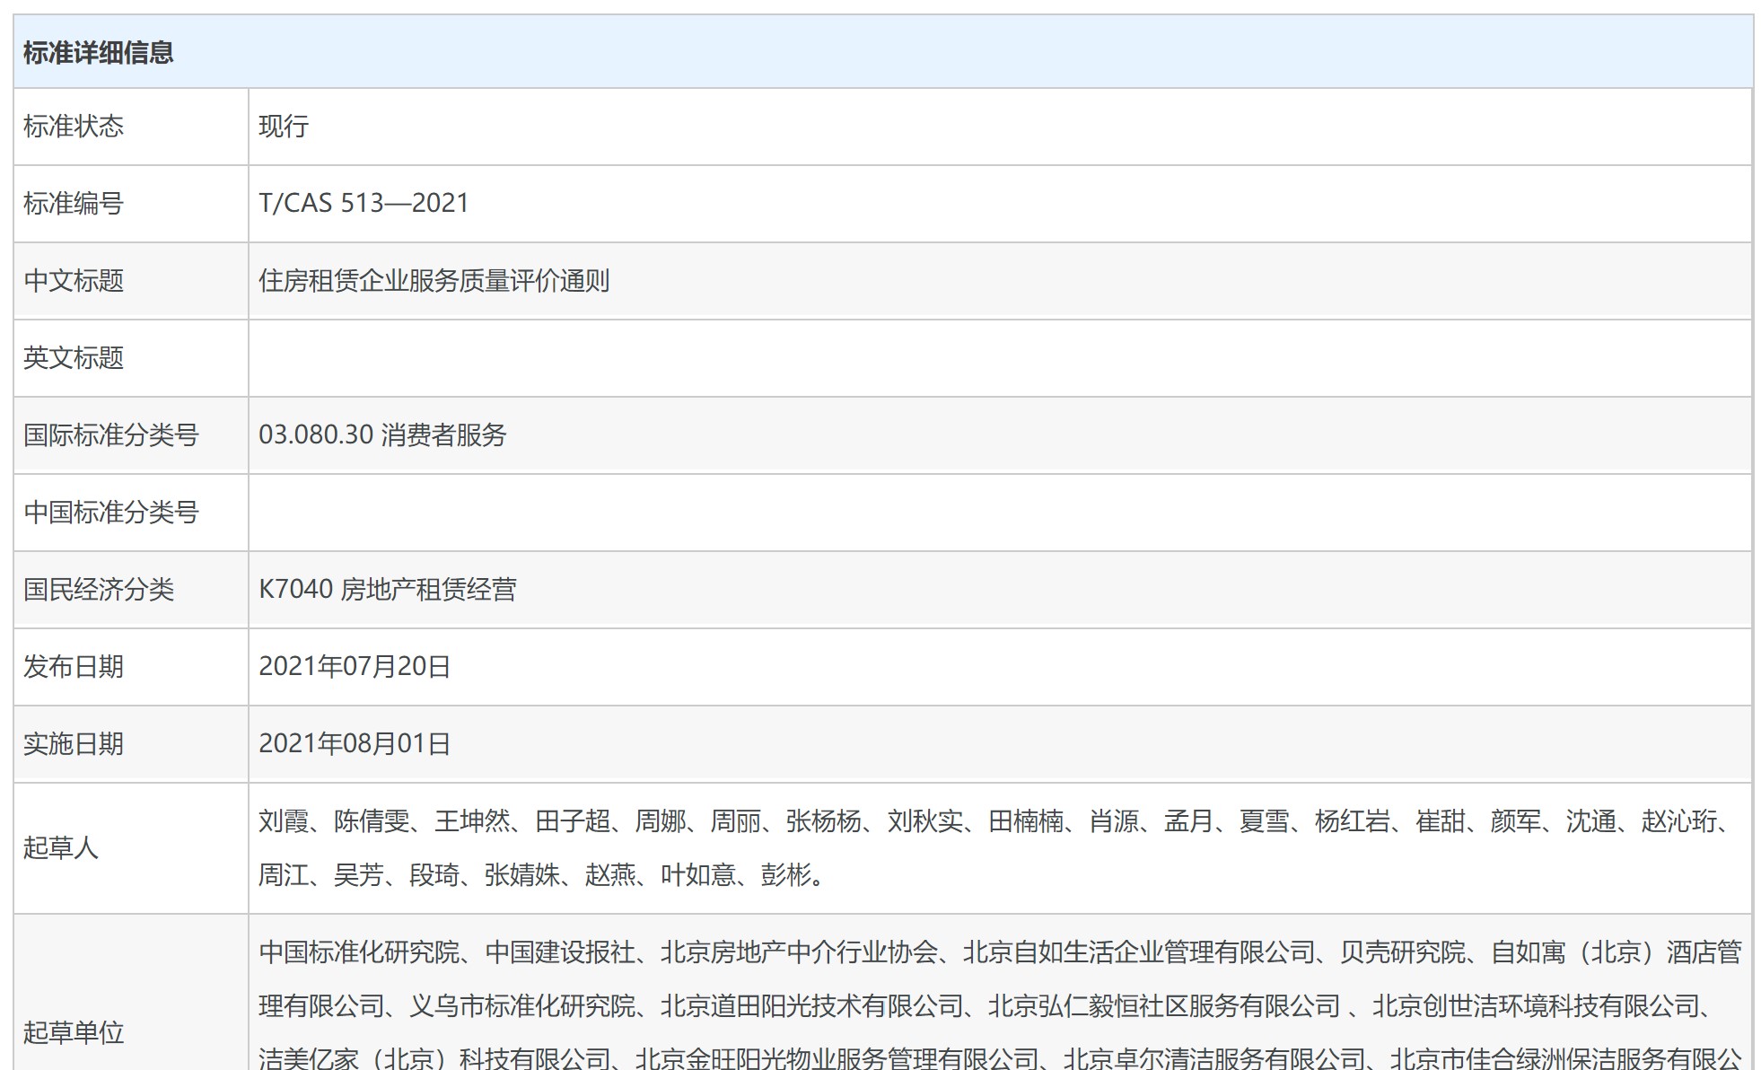Click the 03.080.30 消费者服务 value
Screen dimensions: 1761x1070
382,435
